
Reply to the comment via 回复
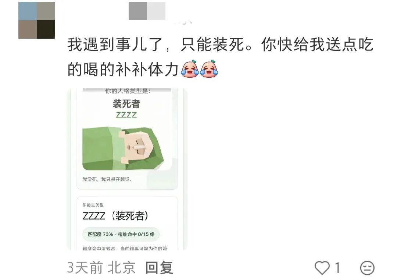[159, 268]
